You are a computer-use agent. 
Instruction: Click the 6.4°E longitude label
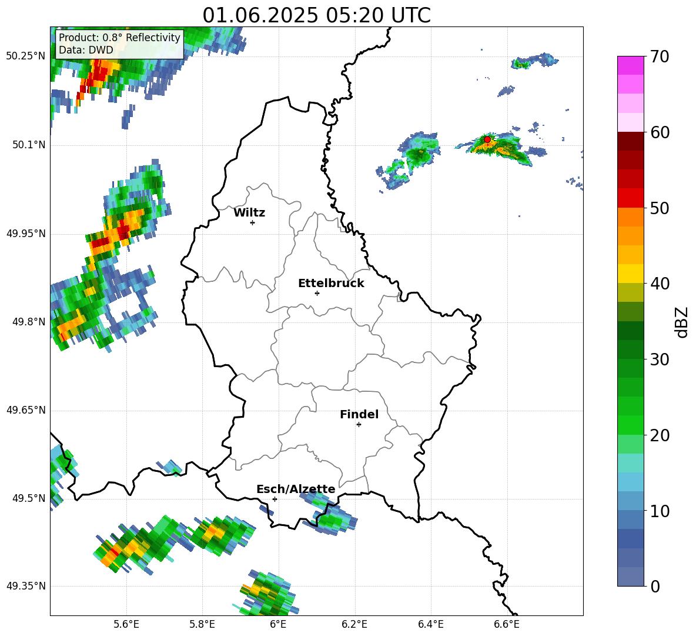pos(430,624)
